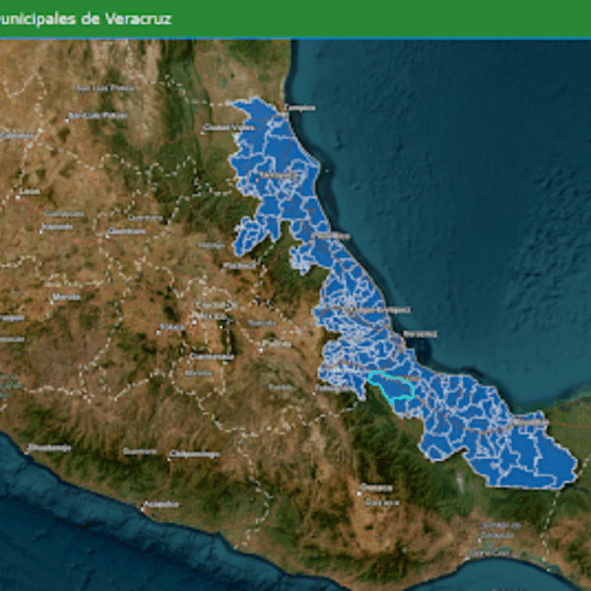The height and width of the screenshot is (591, 591).
Task: Select the Acapulco label on the map
Action: [x=161, y=504]
